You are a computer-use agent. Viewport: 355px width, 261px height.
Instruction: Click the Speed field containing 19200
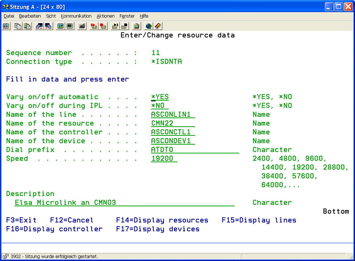pyautogui.click(x=164, y=159)
